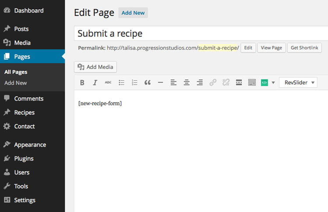This screenshot has width=328, height=212.
Task: Toggle the toolbar kitchen sink
Action: 252,82
